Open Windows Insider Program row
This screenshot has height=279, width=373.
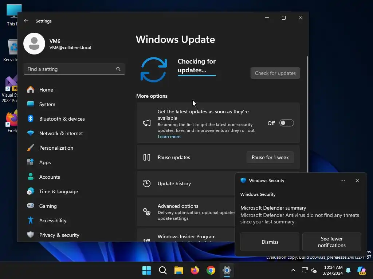coord(185,235)
